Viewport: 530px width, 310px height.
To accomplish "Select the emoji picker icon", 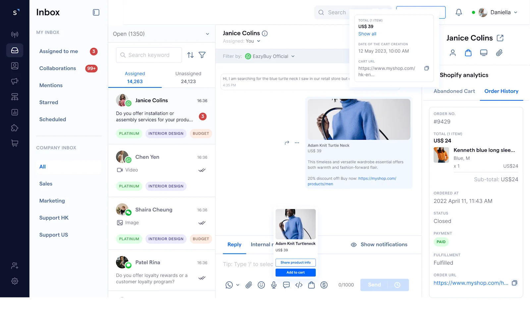I will coord(261,285).
